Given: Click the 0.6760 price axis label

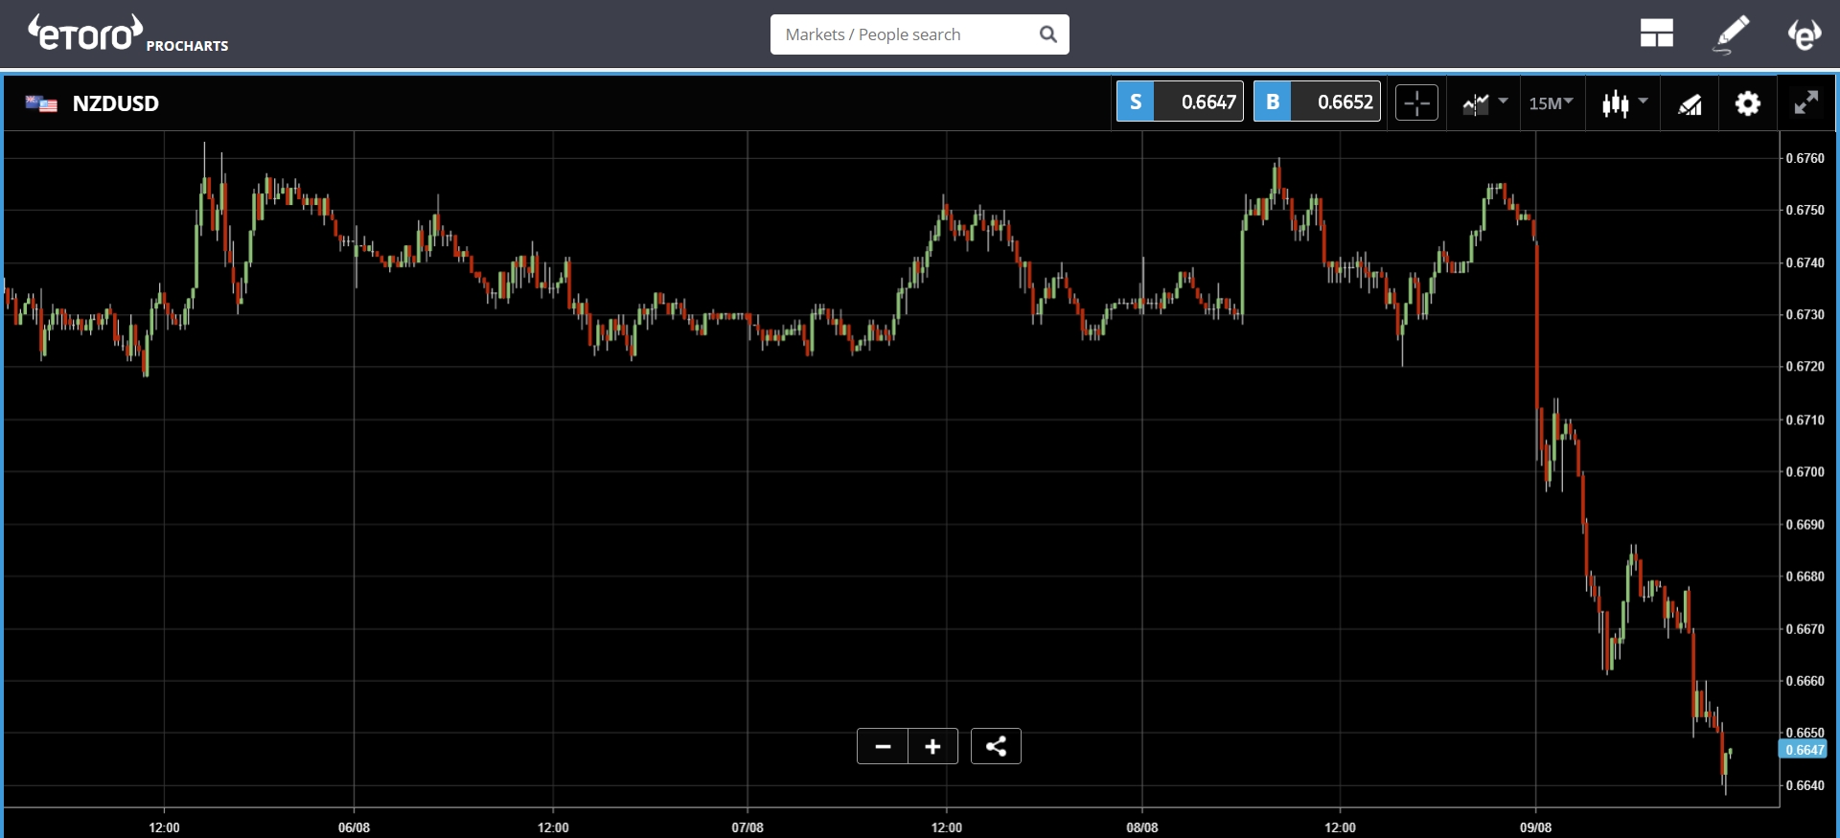Looking at the screenshot, I should [1805, 158].
